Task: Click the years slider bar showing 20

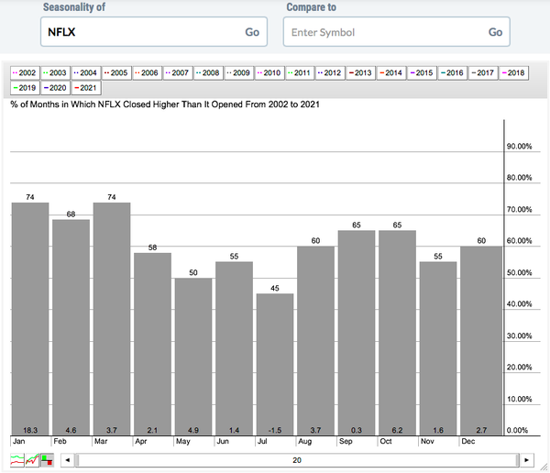Action: [297, 460]
